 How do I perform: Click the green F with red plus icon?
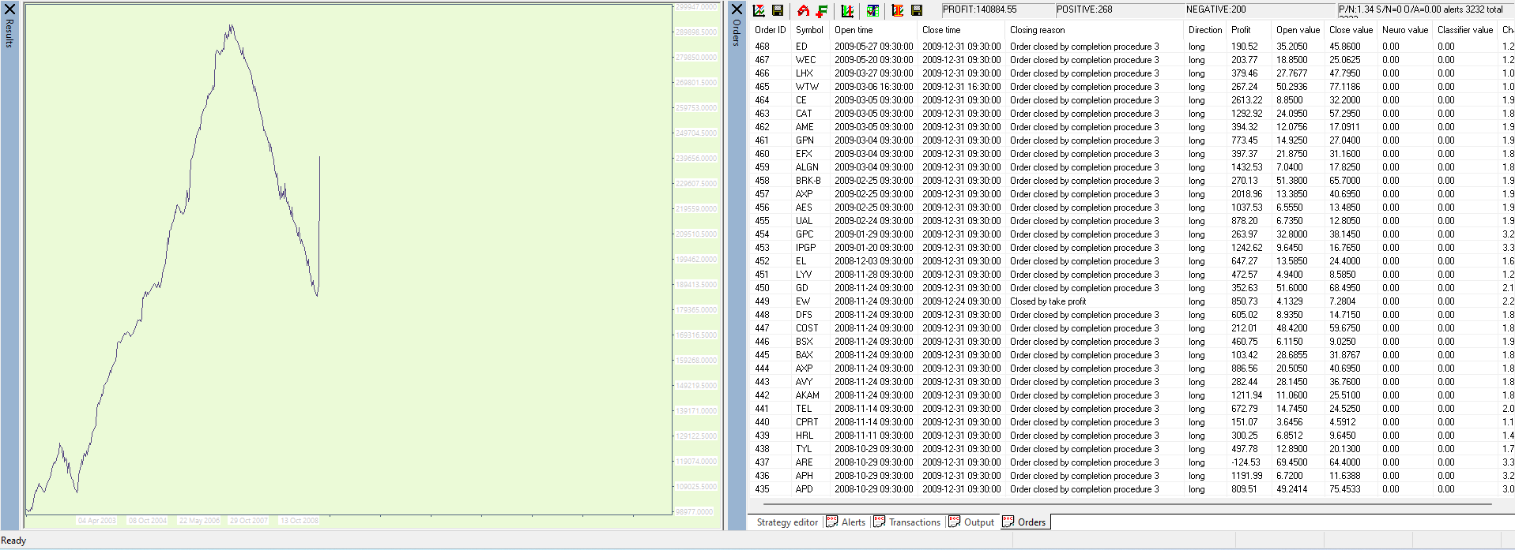click(822, 10)
